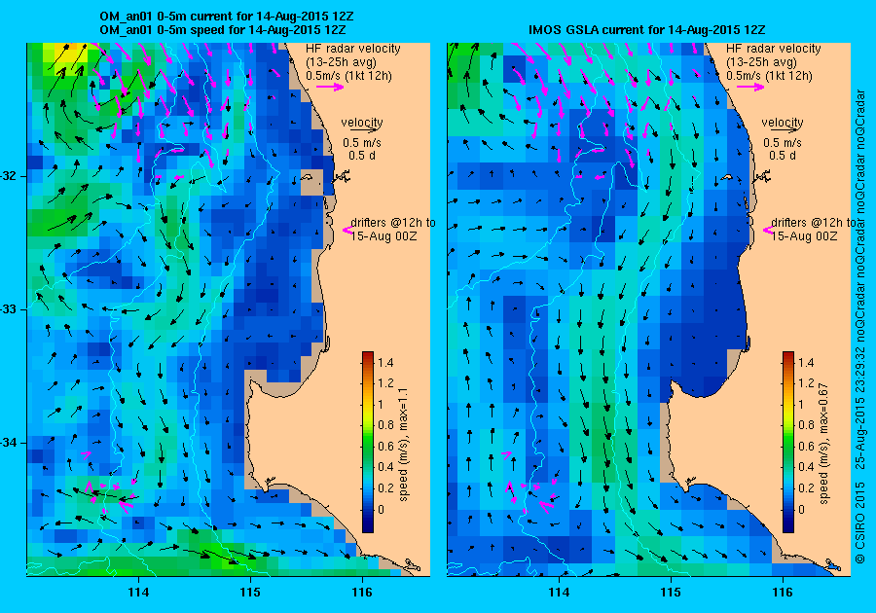Click magenta drifter legend marker in OM_an01 map
The image size is (876, 613).
(x=347, y=230)
